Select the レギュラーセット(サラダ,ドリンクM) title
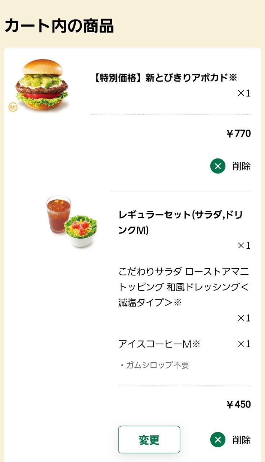Viewport: 265px width, 462px height. point(181,222)
